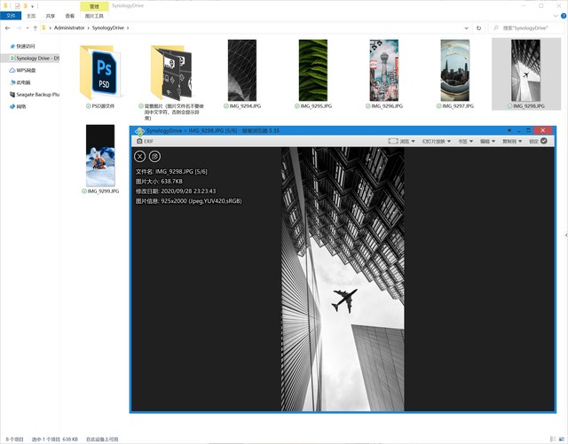Image resolution: width=568 pixels, height=444 pixels.
Task: Go back with the left arrow
Action: (x=8, y=27)
